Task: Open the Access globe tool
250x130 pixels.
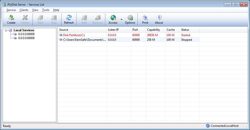Action: [x=113, y=19]
